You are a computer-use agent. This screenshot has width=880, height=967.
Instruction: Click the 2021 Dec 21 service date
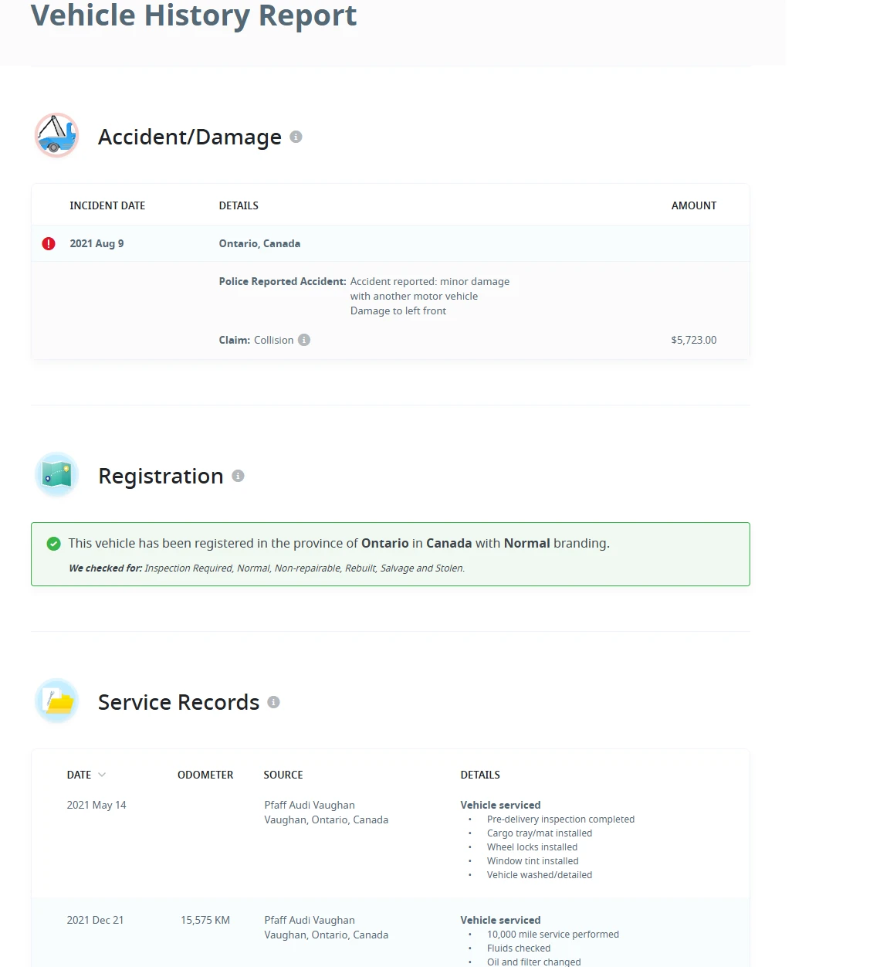pos(95,920)
